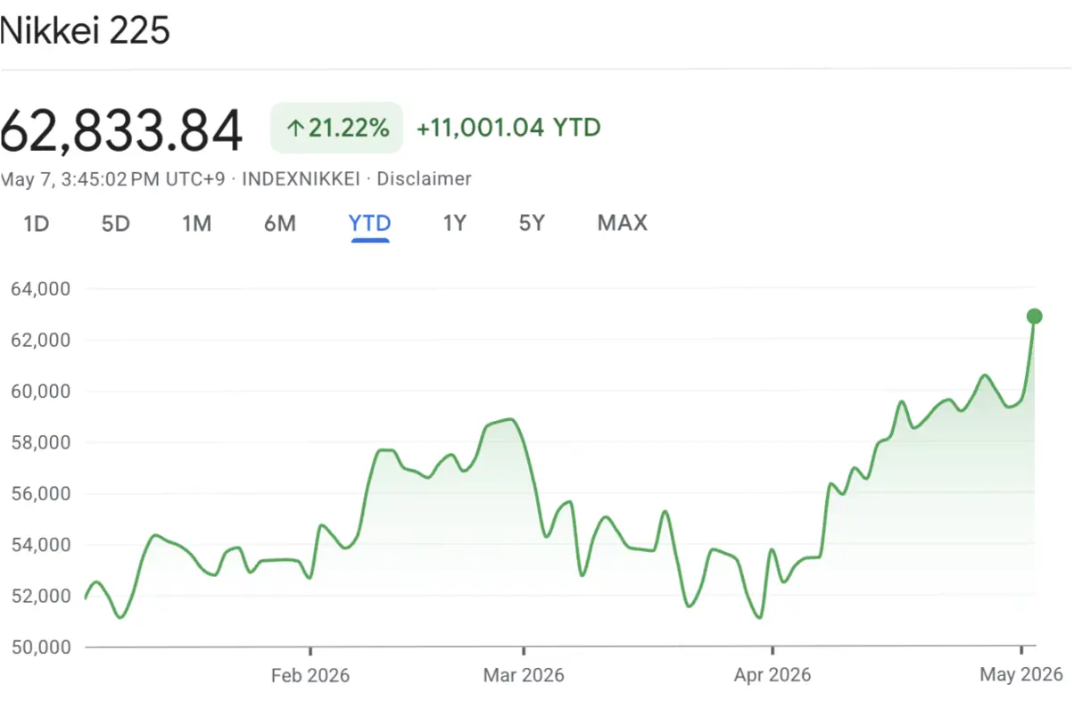Click the 62,000 y-axis label
Viewport: 1074px width, 717px height.
coord(40,340)
